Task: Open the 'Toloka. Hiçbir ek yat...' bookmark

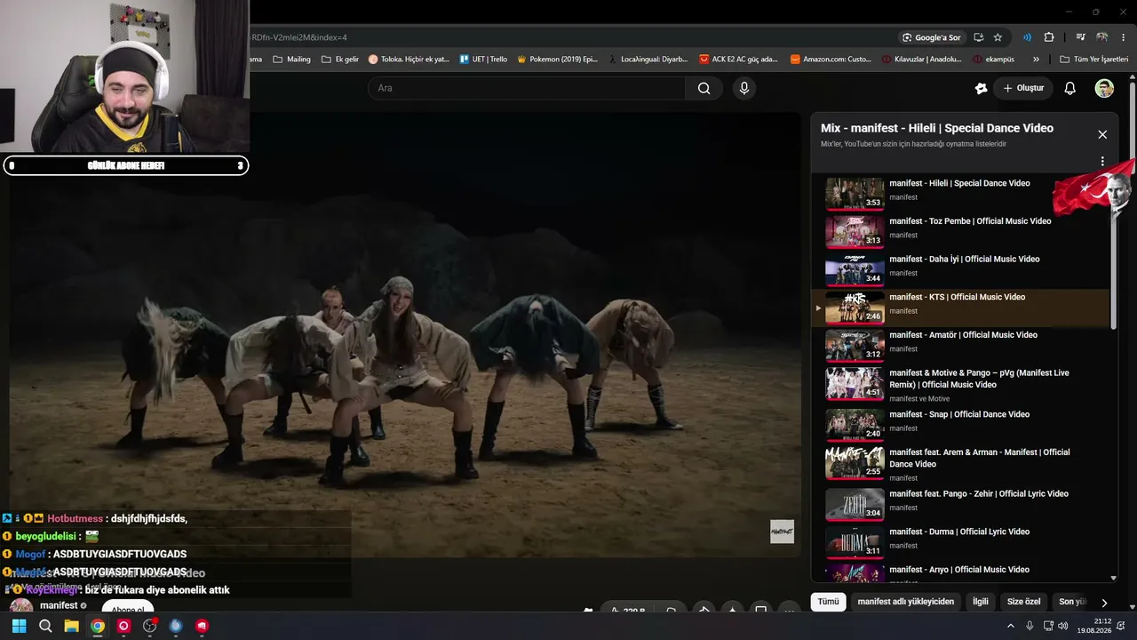Action: pos(409,60)
